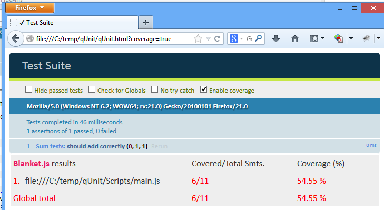Uncheck the Enable coverage checkbox
384x210 pixels.
[x=203, y=89]
